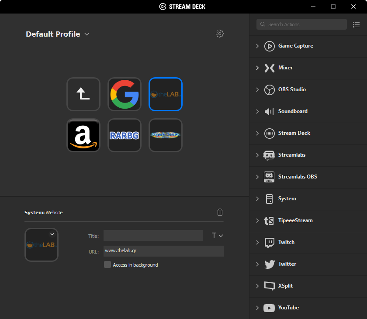Open profile settings gear
The image size is (367, 319).
pyautogui.click(x=219, y=34)
